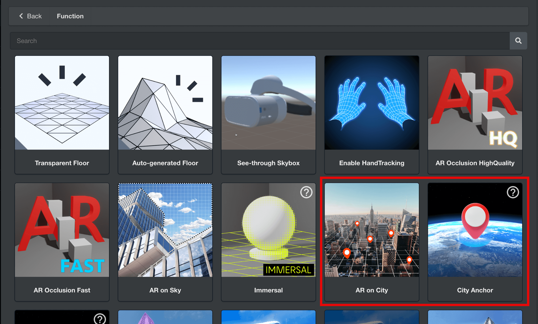Click help icon on bottom-left partial card
This screenshot has height=324, width=538.
click(100, 319)
